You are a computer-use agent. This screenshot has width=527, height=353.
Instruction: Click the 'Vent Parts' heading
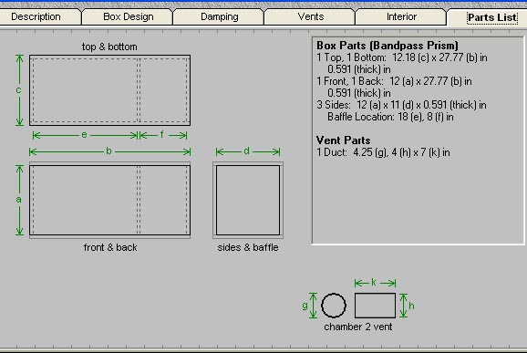(343, 140)
